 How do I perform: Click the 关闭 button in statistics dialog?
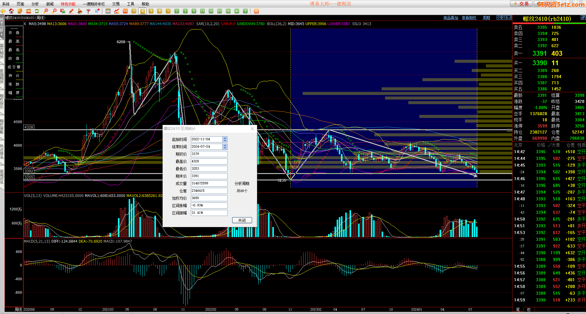coord(242,220)
